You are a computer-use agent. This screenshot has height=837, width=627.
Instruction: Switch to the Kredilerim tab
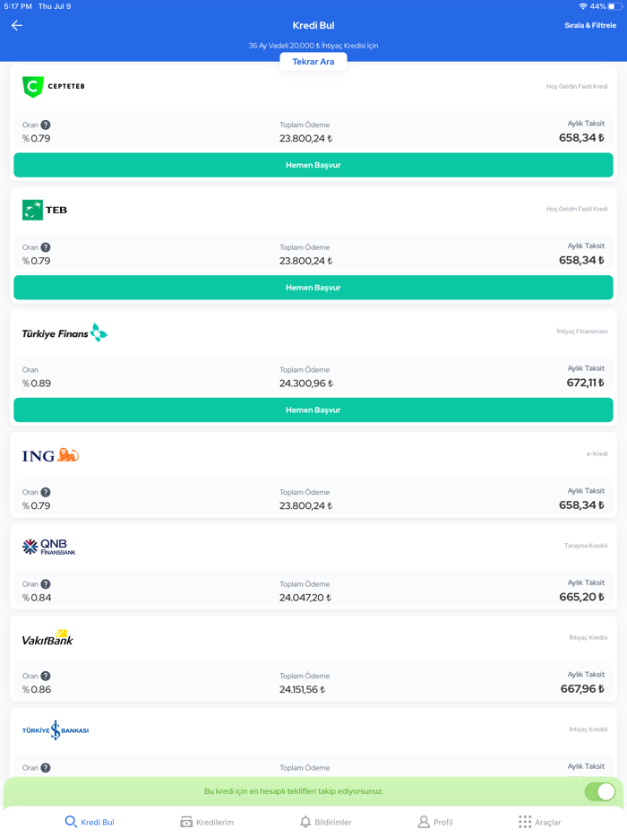[x=207, y=822]
